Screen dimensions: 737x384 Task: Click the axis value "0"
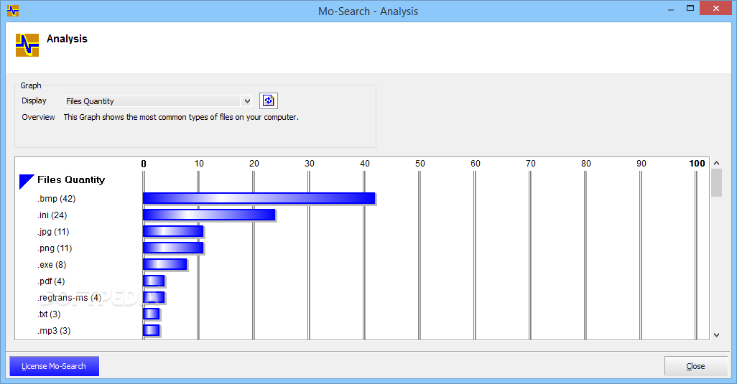coord(144,164)
